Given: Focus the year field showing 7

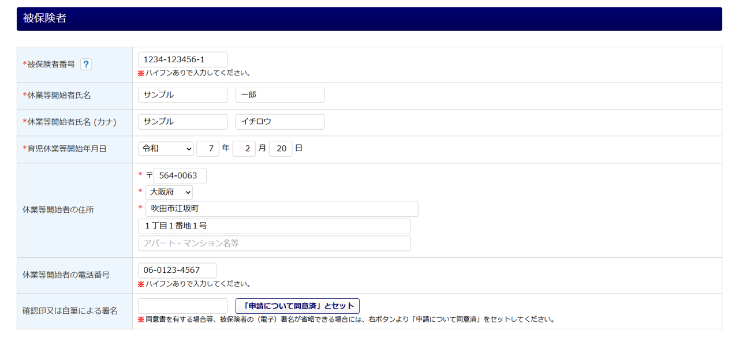Looking at the screenshot, I should pos(208,149).
